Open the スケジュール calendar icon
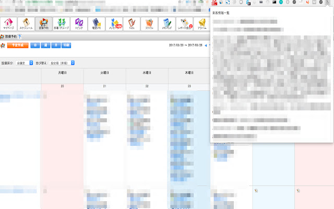334x209 pixels. [26, 24]
